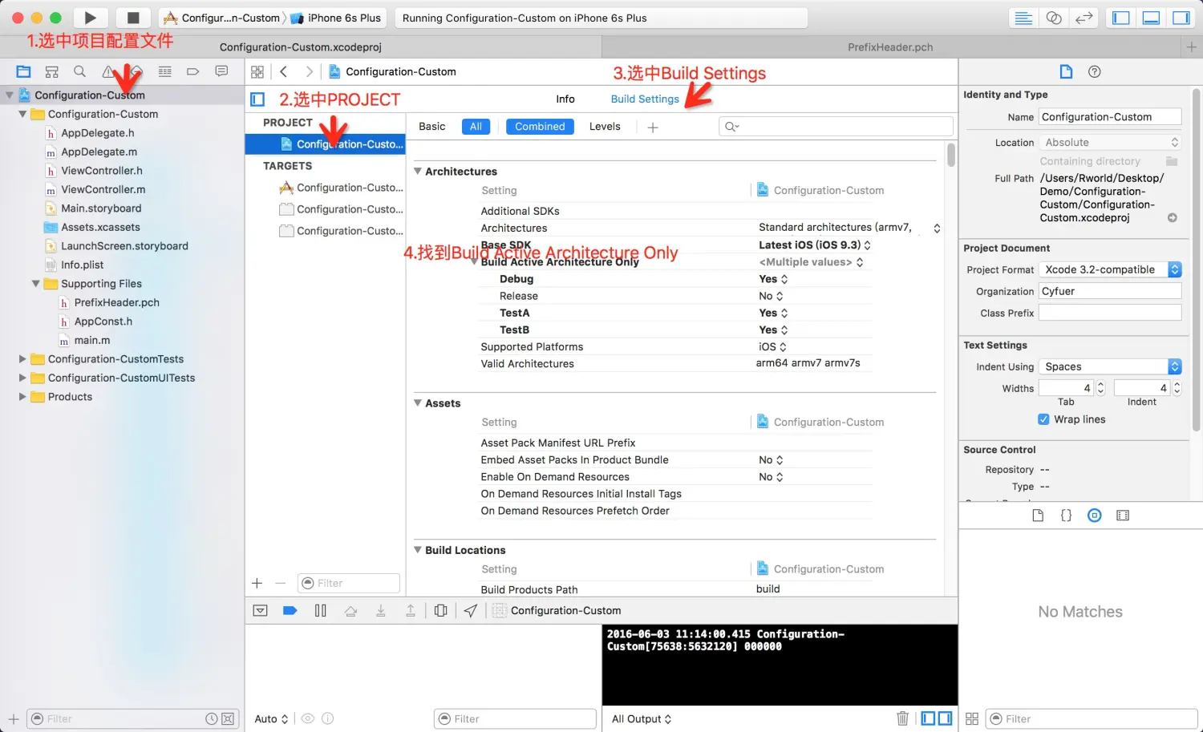The height and width of the screenshot is (732, 1203).
Task: Show the File inspector
Action: tap(1066, 71)
